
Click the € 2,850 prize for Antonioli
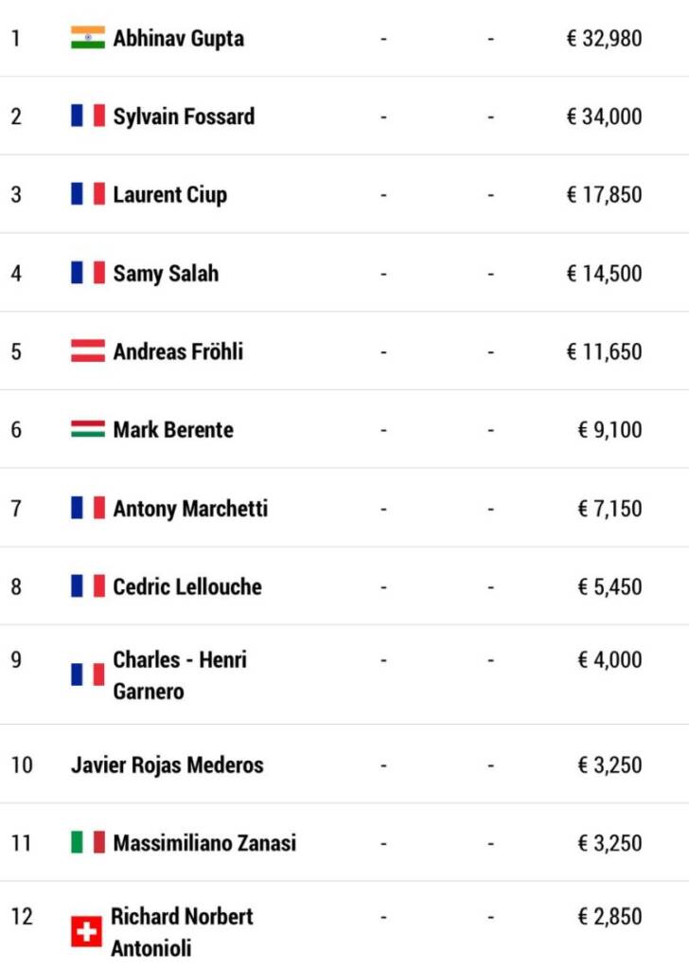point(609,916)
